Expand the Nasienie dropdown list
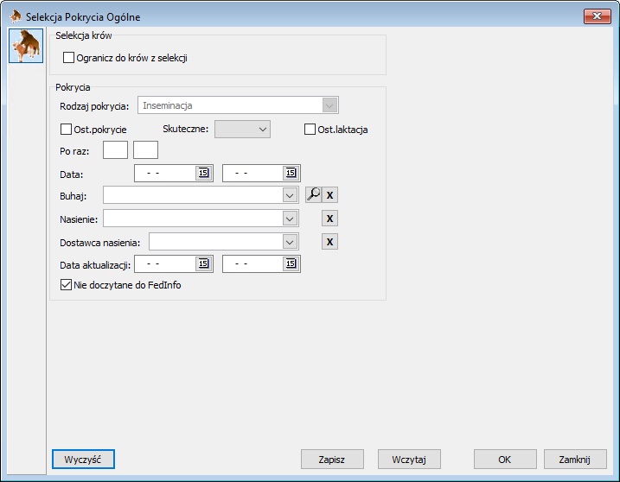 coord(291,219)
